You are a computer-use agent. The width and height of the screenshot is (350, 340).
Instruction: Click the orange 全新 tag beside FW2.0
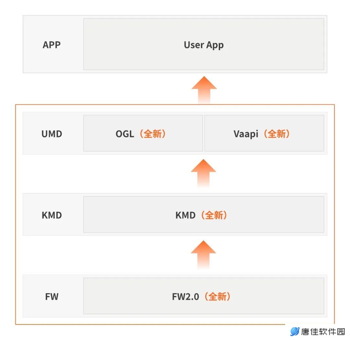[217, 297]
